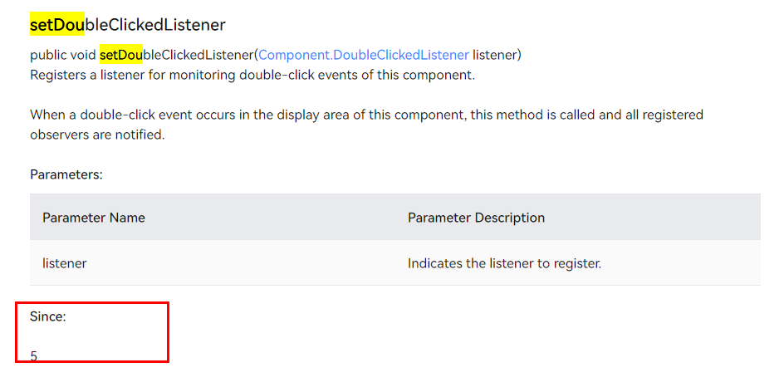The height and width of the screenshot is (392, 784).
Task: Click the setDoubleClickedListener section heading
Action: coord(128,25)
